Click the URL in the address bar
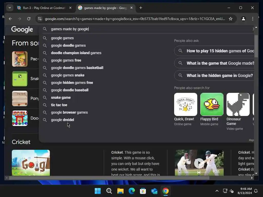Viewport: 263px width, 197px height. click(135, 19)
